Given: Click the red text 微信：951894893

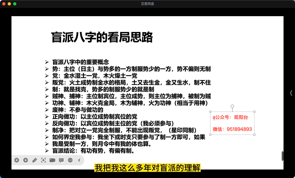Looking at the screenshot, I should coord(232,129).
